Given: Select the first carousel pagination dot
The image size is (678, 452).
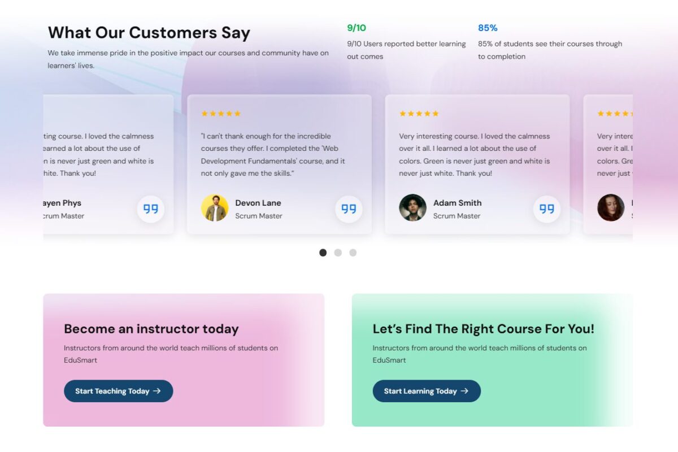Looking at the screenshot, I should [323, 253].
